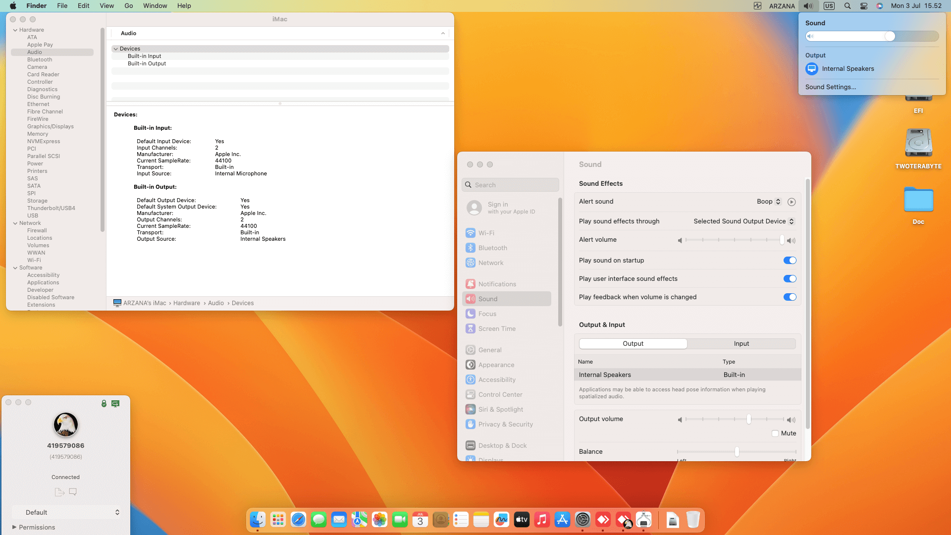
Task: Open the Bluetooth pane in System Settings sidebar
Action: (492, 248)
